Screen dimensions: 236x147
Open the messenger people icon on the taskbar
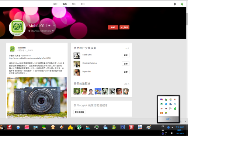click(88, 128)
